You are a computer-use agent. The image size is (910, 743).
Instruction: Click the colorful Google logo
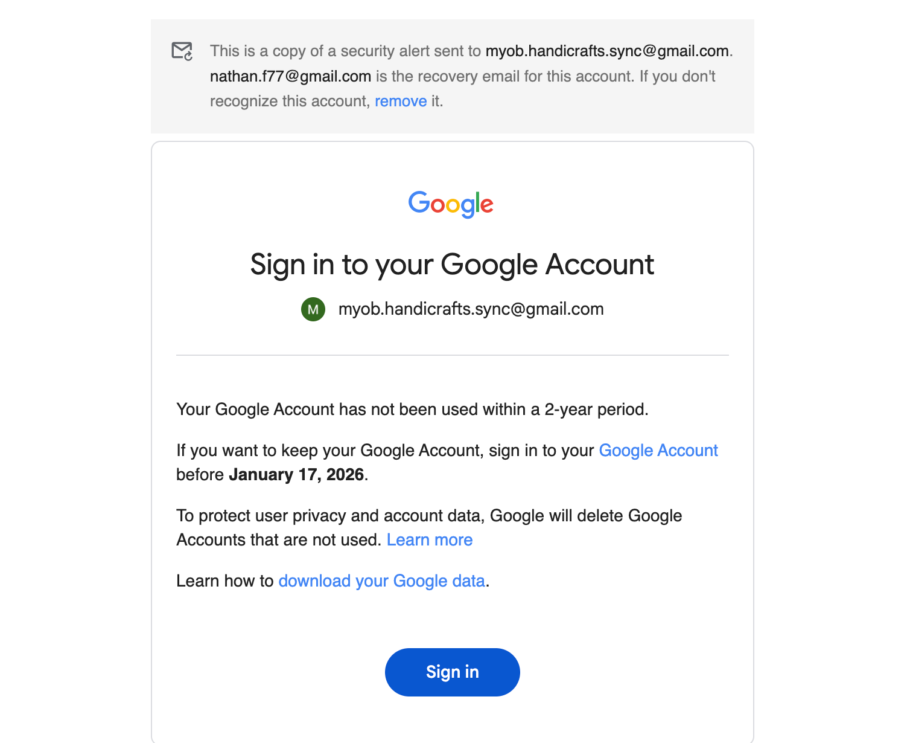click(451, 204)
